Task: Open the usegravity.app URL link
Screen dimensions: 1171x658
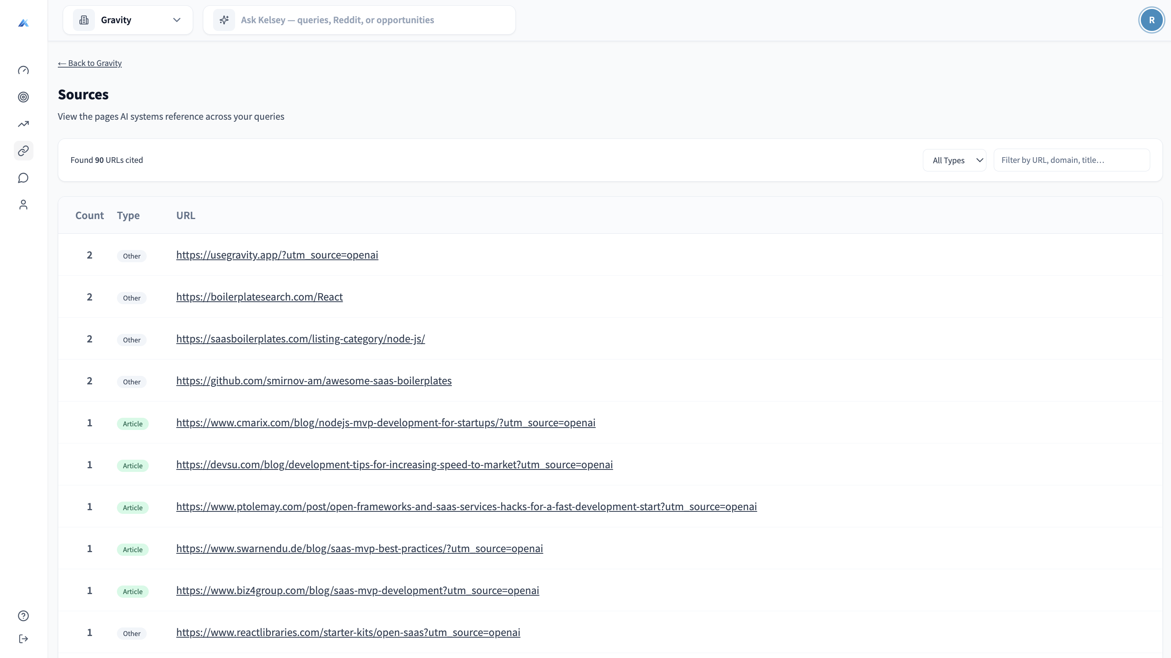Action: click(277, 255)
